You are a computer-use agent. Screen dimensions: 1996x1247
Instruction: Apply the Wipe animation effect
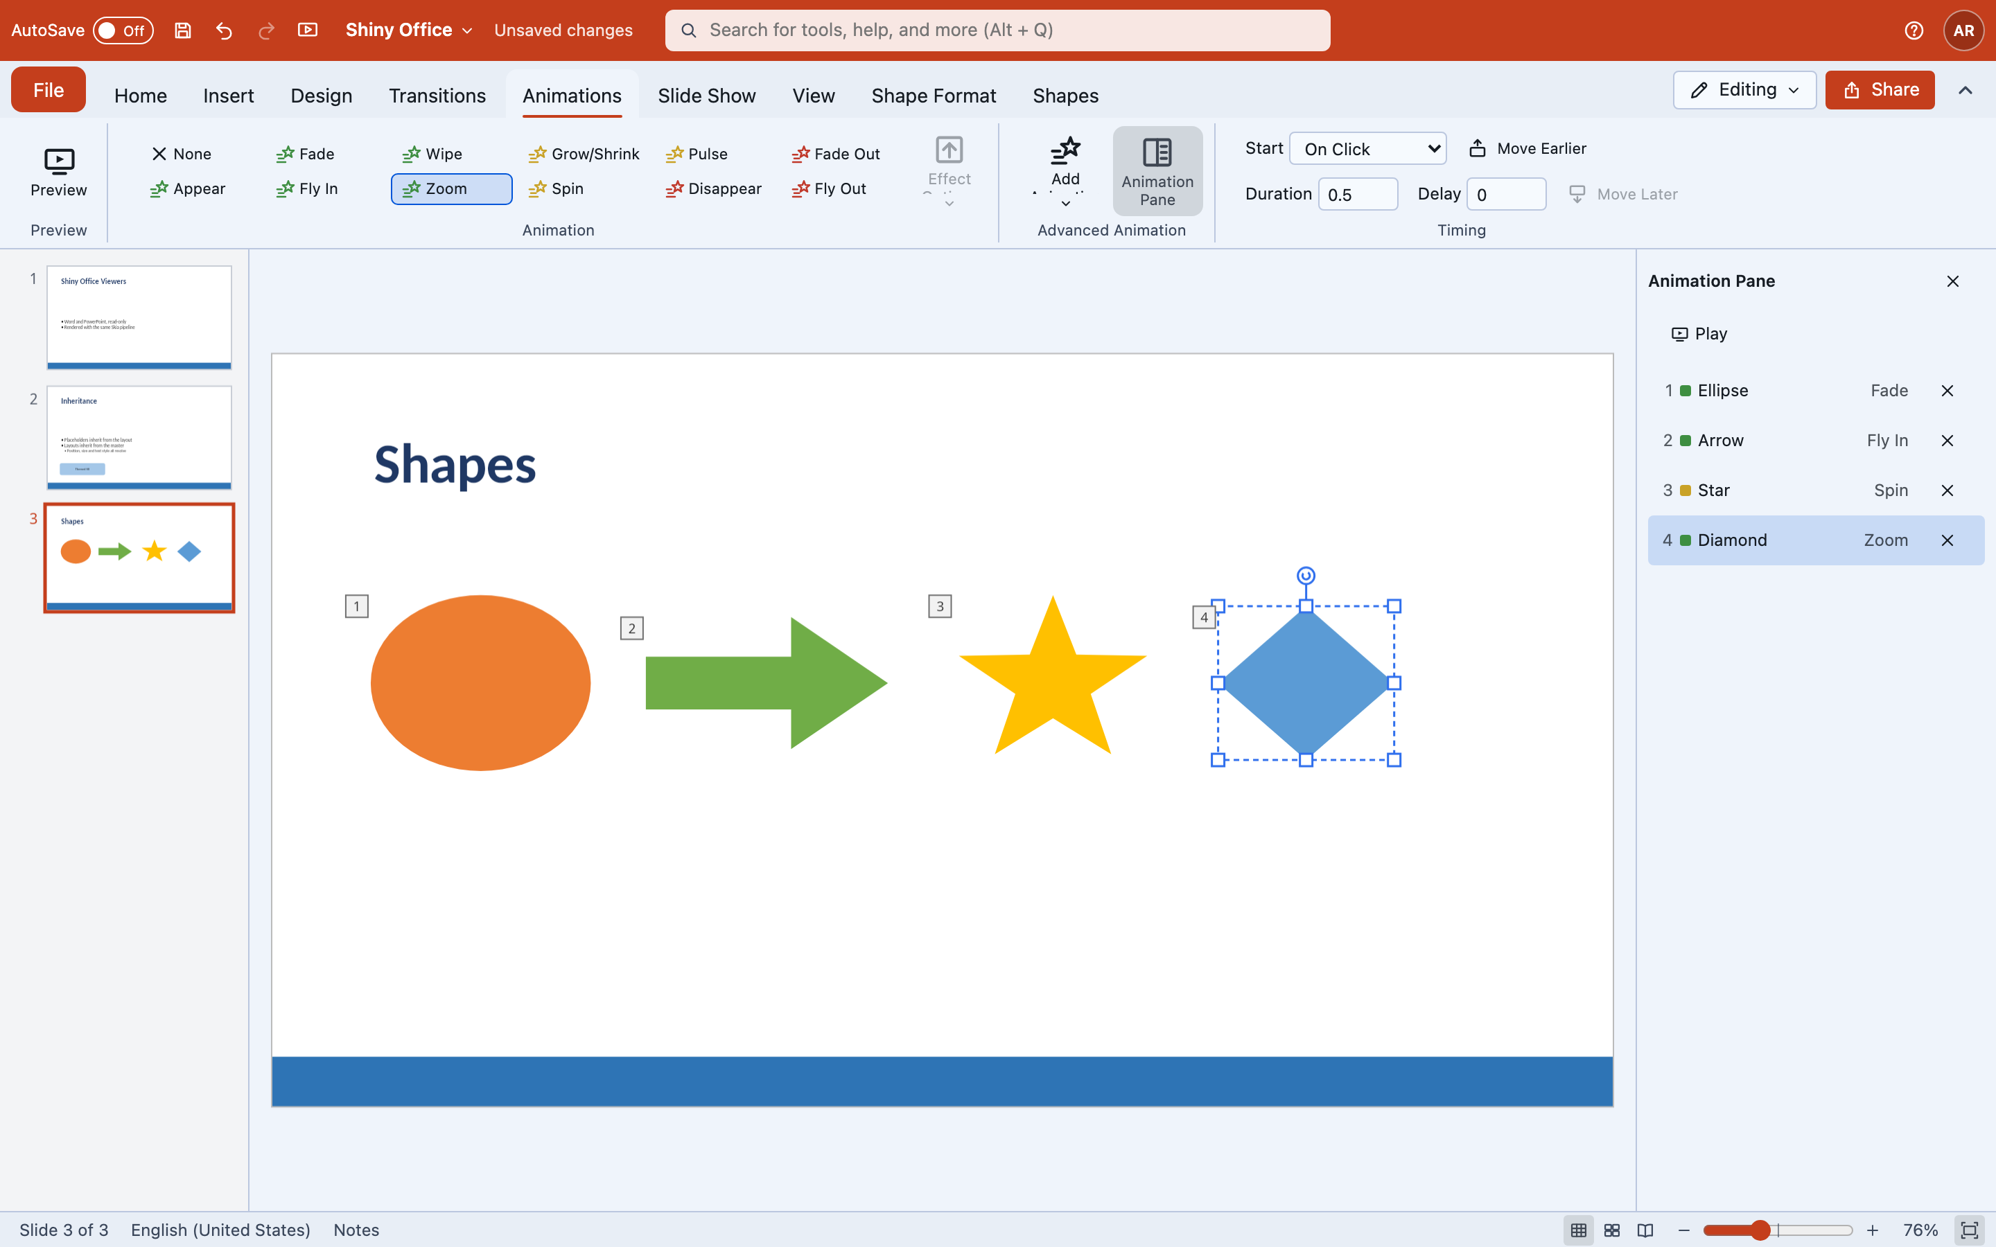(x=432, y=154)
